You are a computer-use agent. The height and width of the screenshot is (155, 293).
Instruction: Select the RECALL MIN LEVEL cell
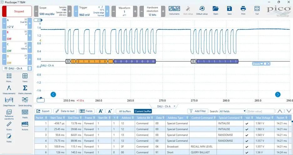(x=203, y=147)
